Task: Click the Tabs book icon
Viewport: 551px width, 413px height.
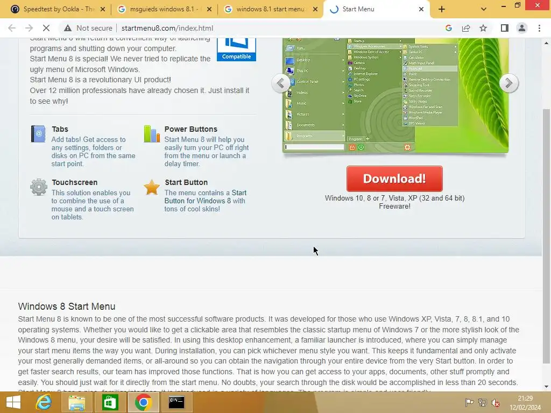Action: click(x=38, y=134)
